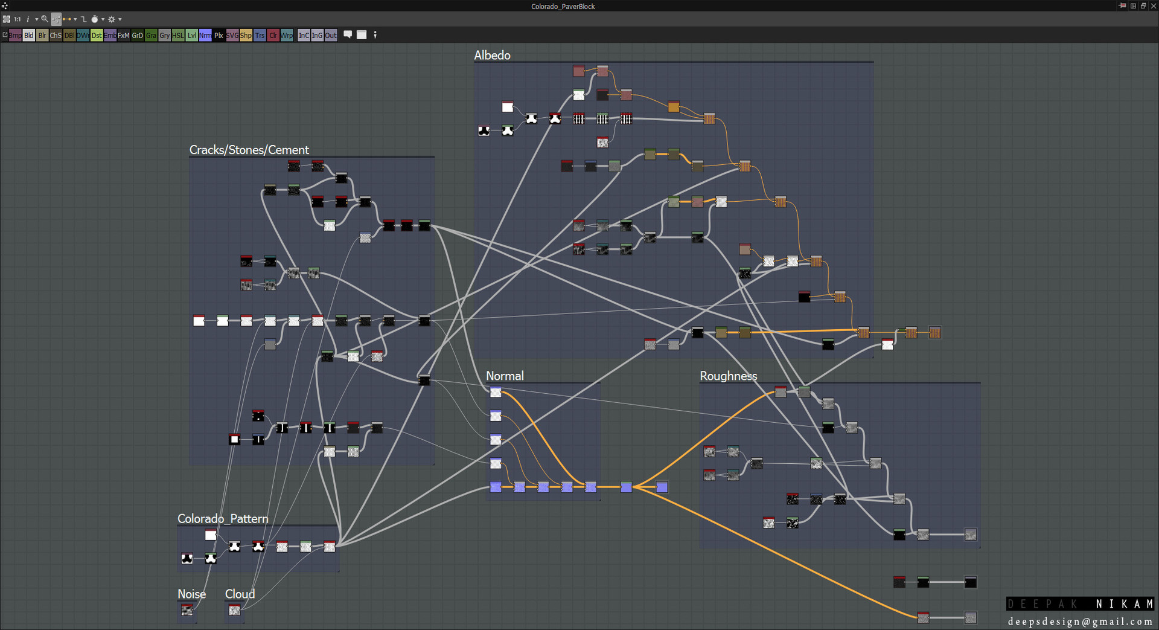Viewport: 1159px width, 630px height.
Task: Click the graph icon in the top-left corner
Action: [x=5, y=6]
